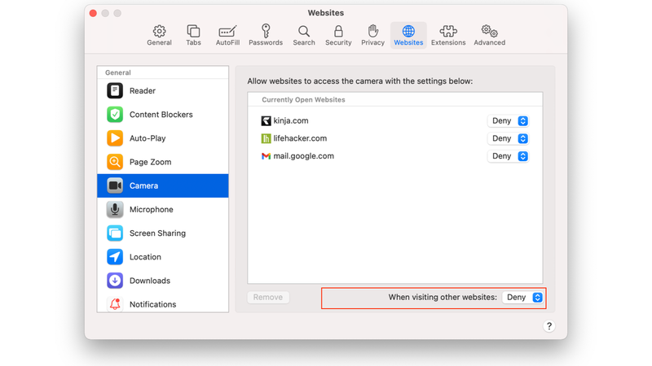This screenshot has height=366, width=652.
Task: Select the Content Blockers label
Action: [x=161, y=114]
